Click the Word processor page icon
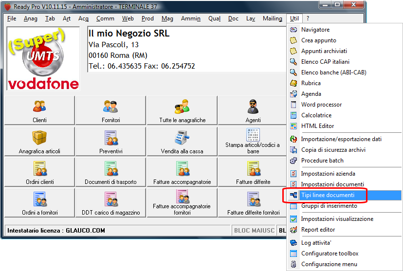 click(x=293, y=105)
